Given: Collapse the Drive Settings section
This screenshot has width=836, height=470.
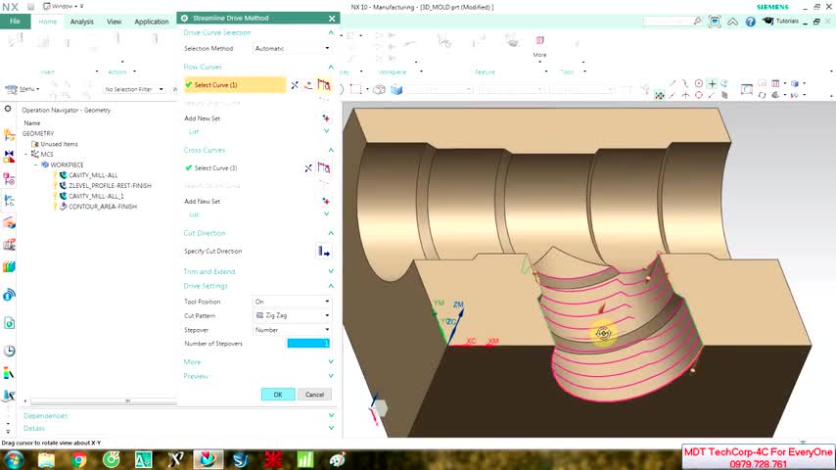Looking at the screenshot, I should click(x=331, y=286).
